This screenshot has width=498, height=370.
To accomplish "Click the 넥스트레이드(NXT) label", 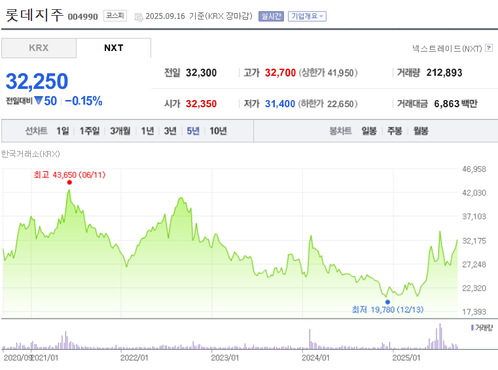I will [x=447, y=48].
